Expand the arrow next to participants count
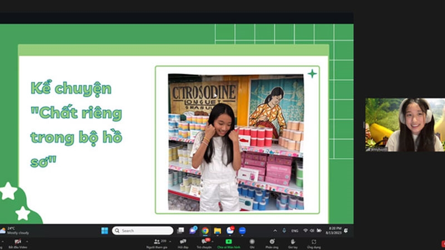Viewport: 445px width, 250px height. pos(170,242)
